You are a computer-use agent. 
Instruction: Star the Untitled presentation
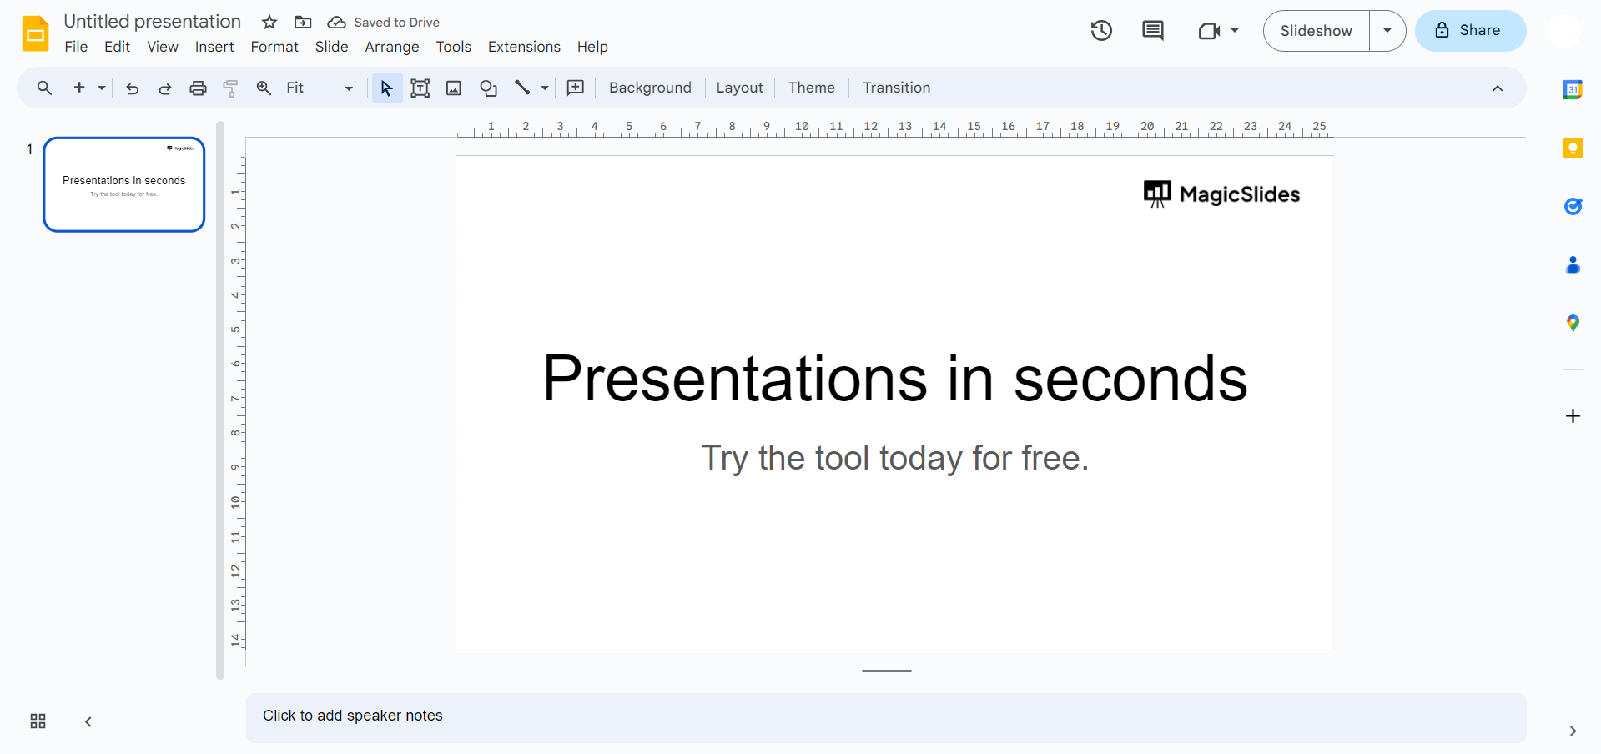[x=269, y=23]
